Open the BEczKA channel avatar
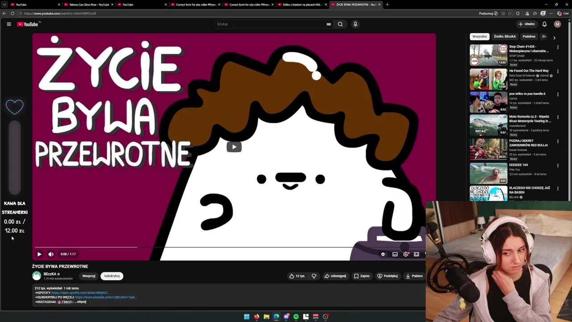Screen dimensions: 572x322 coord(37,276)
